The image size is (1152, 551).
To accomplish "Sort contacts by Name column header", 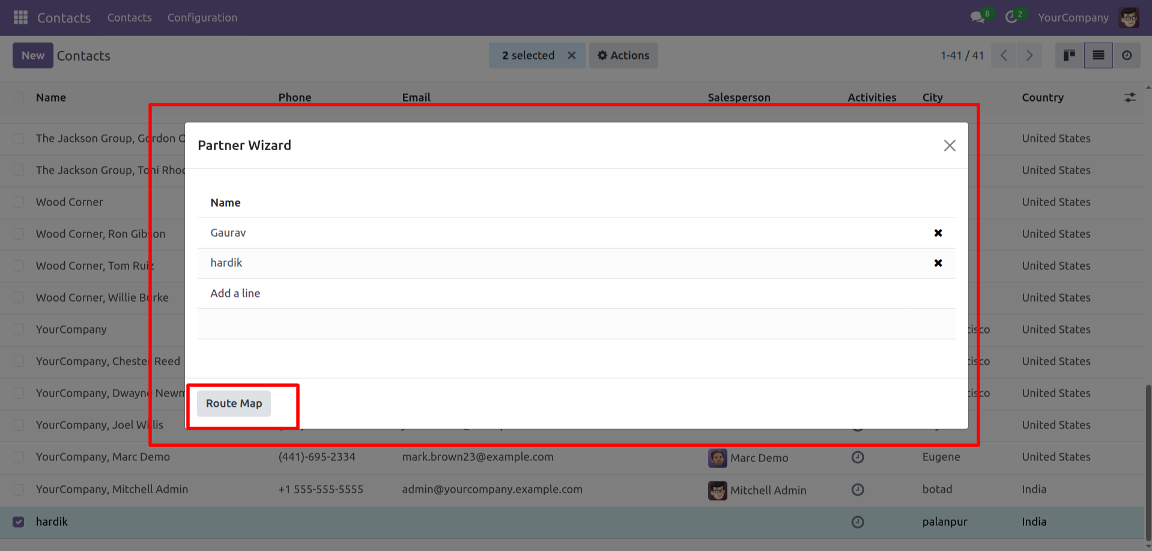I will (x=51, y=97).
